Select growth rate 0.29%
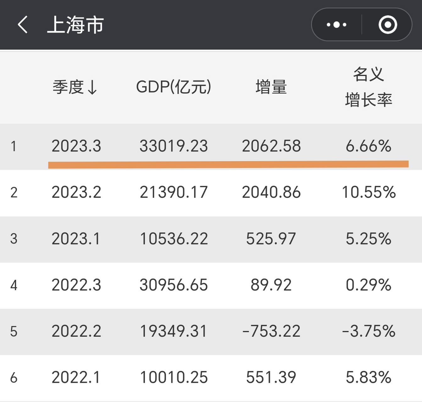The image size is (422, 402). 369,285
